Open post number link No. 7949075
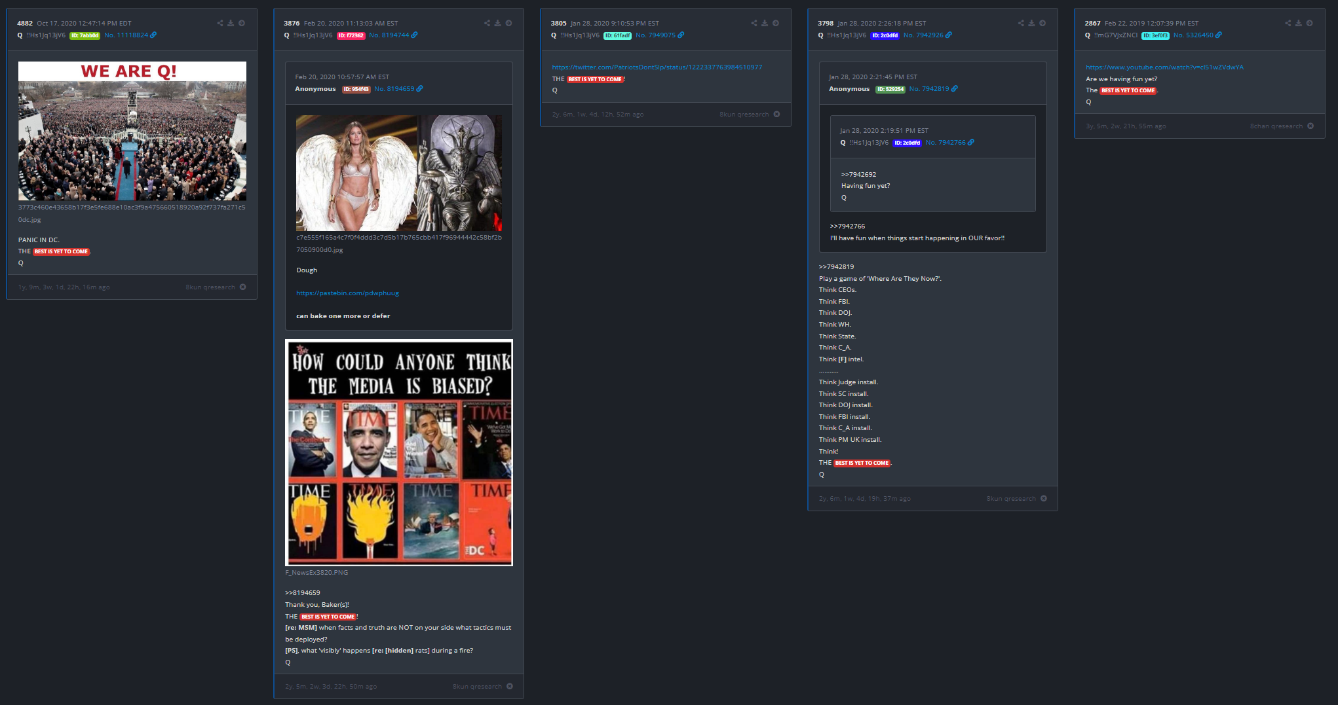The width and height of the screenshot is (1338, 705). click(655, 35)
